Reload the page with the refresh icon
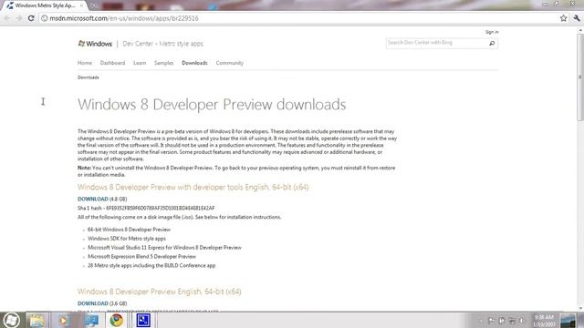The image size is (584, 328). click(31, 18)
